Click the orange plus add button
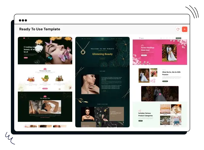Screen dimensions: 204x150 click(184, 29)
